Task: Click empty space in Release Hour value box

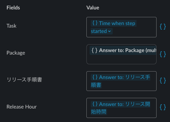Action: (131, 112)
